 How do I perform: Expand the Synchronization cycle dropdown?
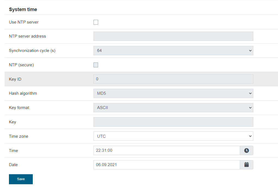[x=173, y=51]
